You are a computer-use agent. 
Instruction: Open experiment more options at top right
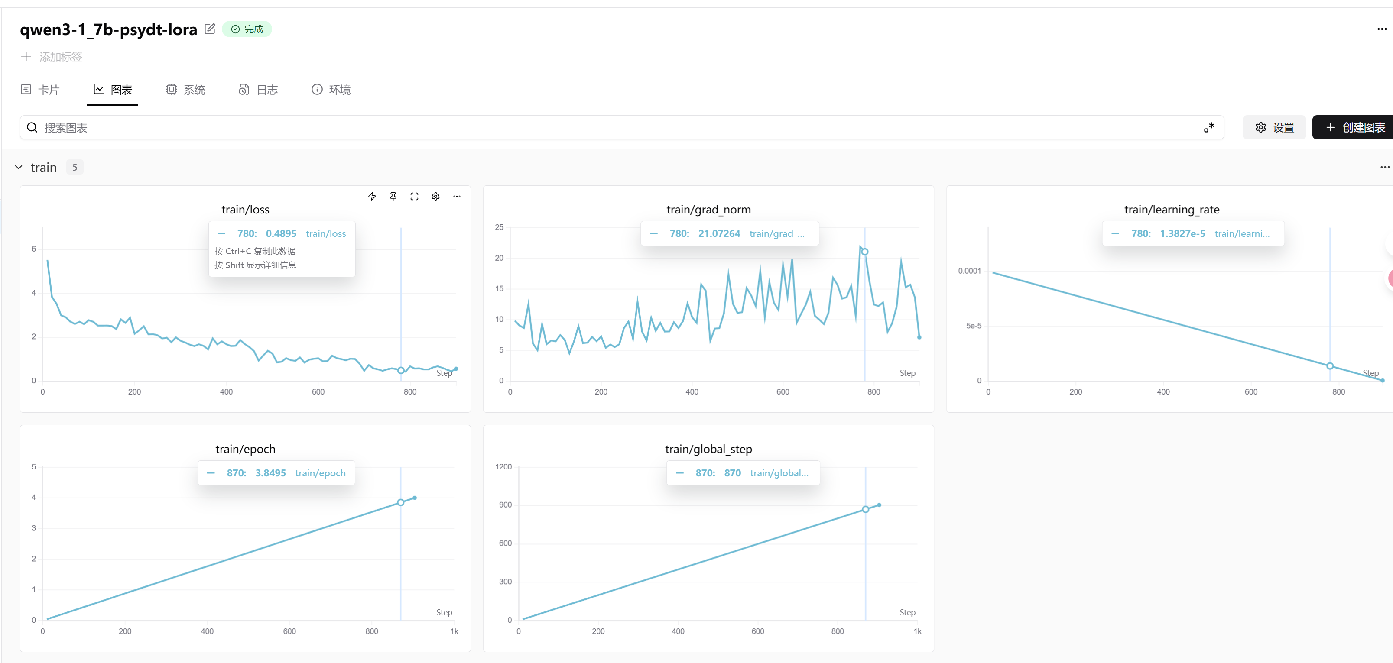tap(1382, 29)
